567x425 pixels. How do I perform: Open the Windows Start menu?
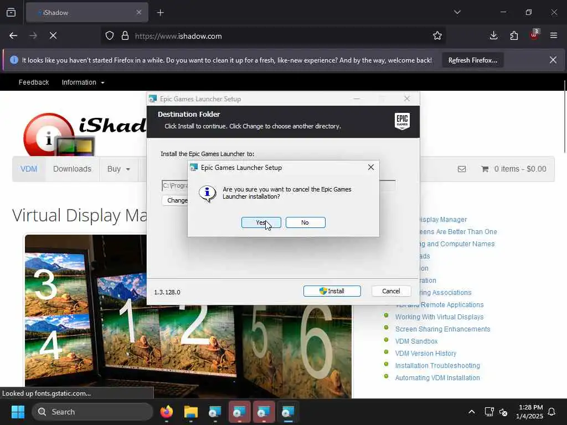[18, 412]
